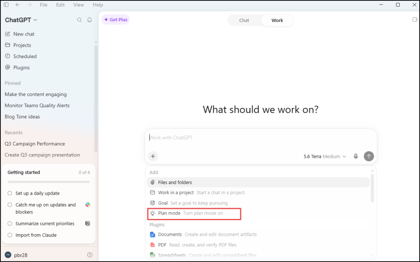Open the Help menu
420x262 pixels.
pyautogui.click(x=98, y=5)
